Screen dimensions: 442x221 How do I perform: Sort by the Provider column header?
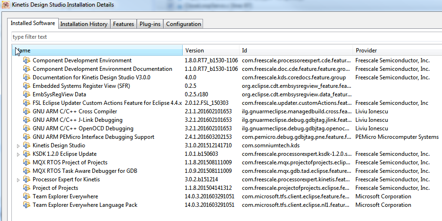[397, 51]
